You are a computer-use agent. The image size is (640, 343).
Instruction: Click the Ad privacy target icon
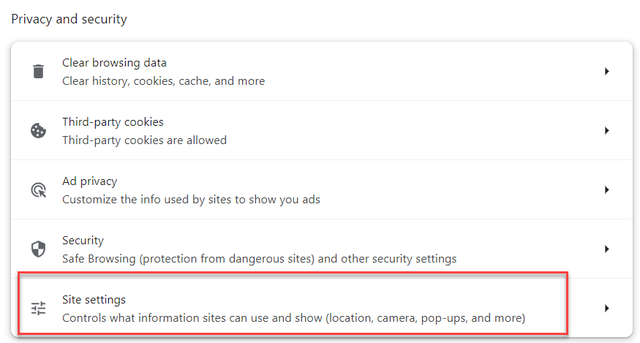click(x=38, y=190)
